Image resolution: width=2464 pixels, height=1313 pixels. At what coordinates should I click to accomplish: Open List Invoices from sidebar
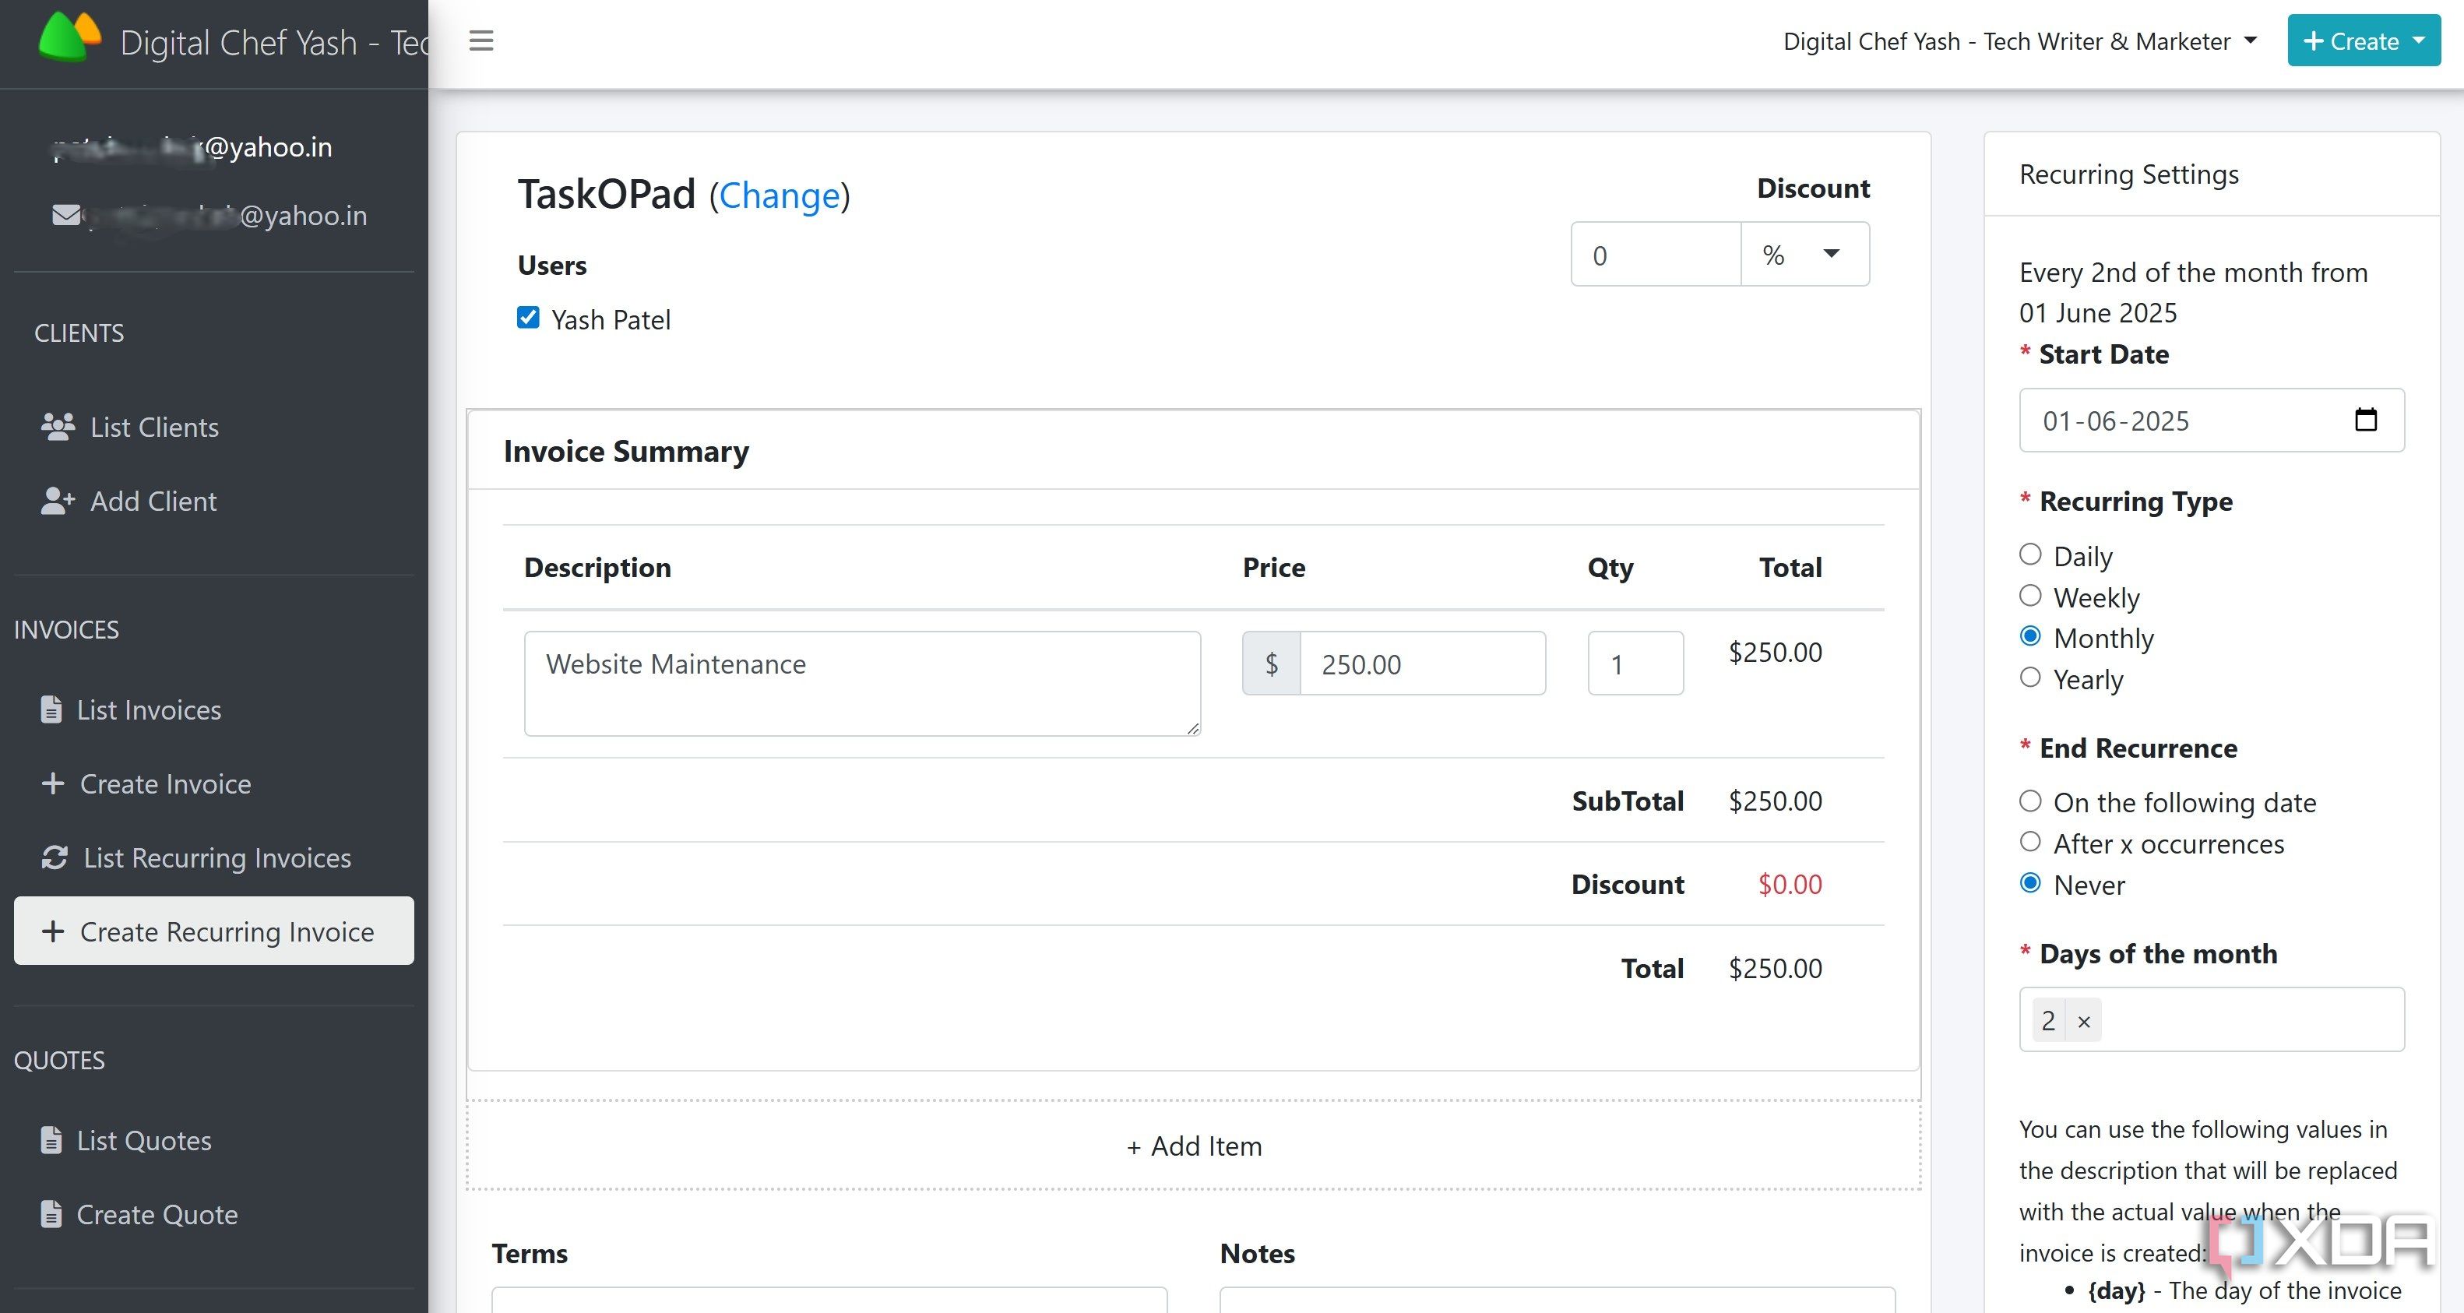click(x=213, y=709)
